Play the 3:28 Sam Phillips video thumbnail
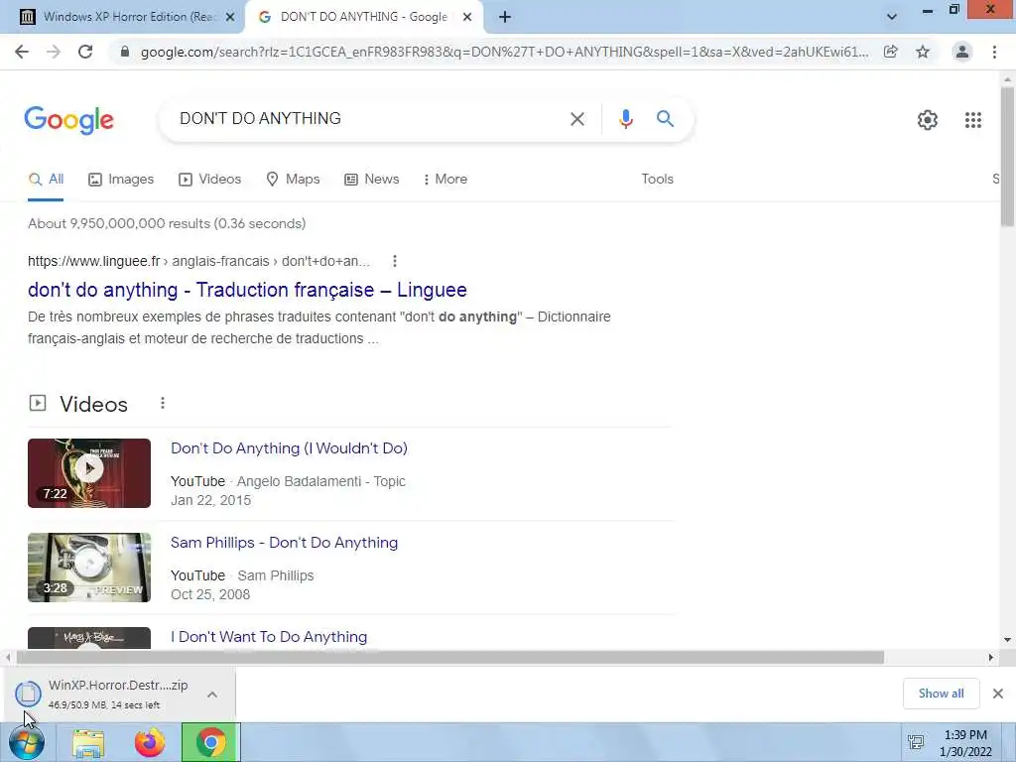The image size is (1016, 762). 89,568
